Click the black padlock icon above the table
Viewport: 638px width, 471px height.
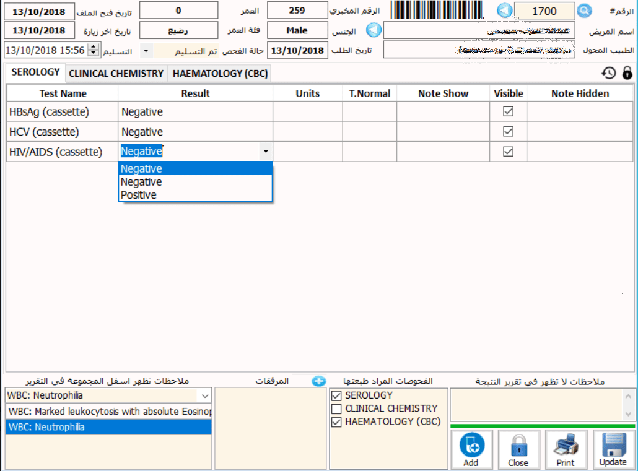(627, 73)
